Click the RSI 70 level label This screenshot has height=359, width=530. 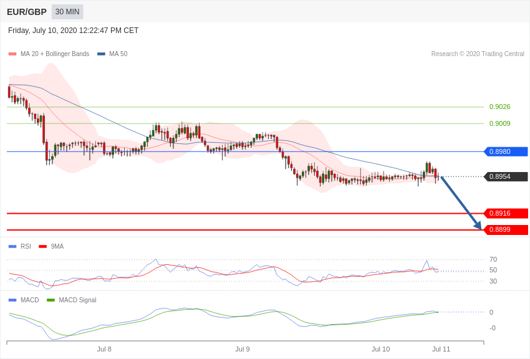tap(493, 259)
